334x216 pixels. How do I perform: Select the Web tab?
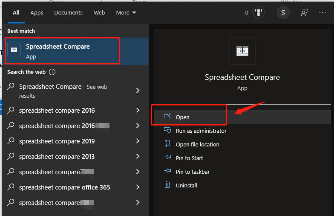coord(99,12)
